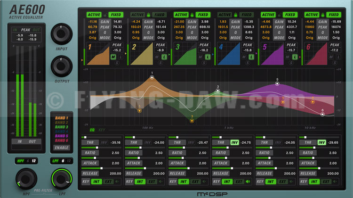353x198 pixels.
Task: Click the LPF pre-filter knob
Action: pyautogui.click(x=62, y=179)
